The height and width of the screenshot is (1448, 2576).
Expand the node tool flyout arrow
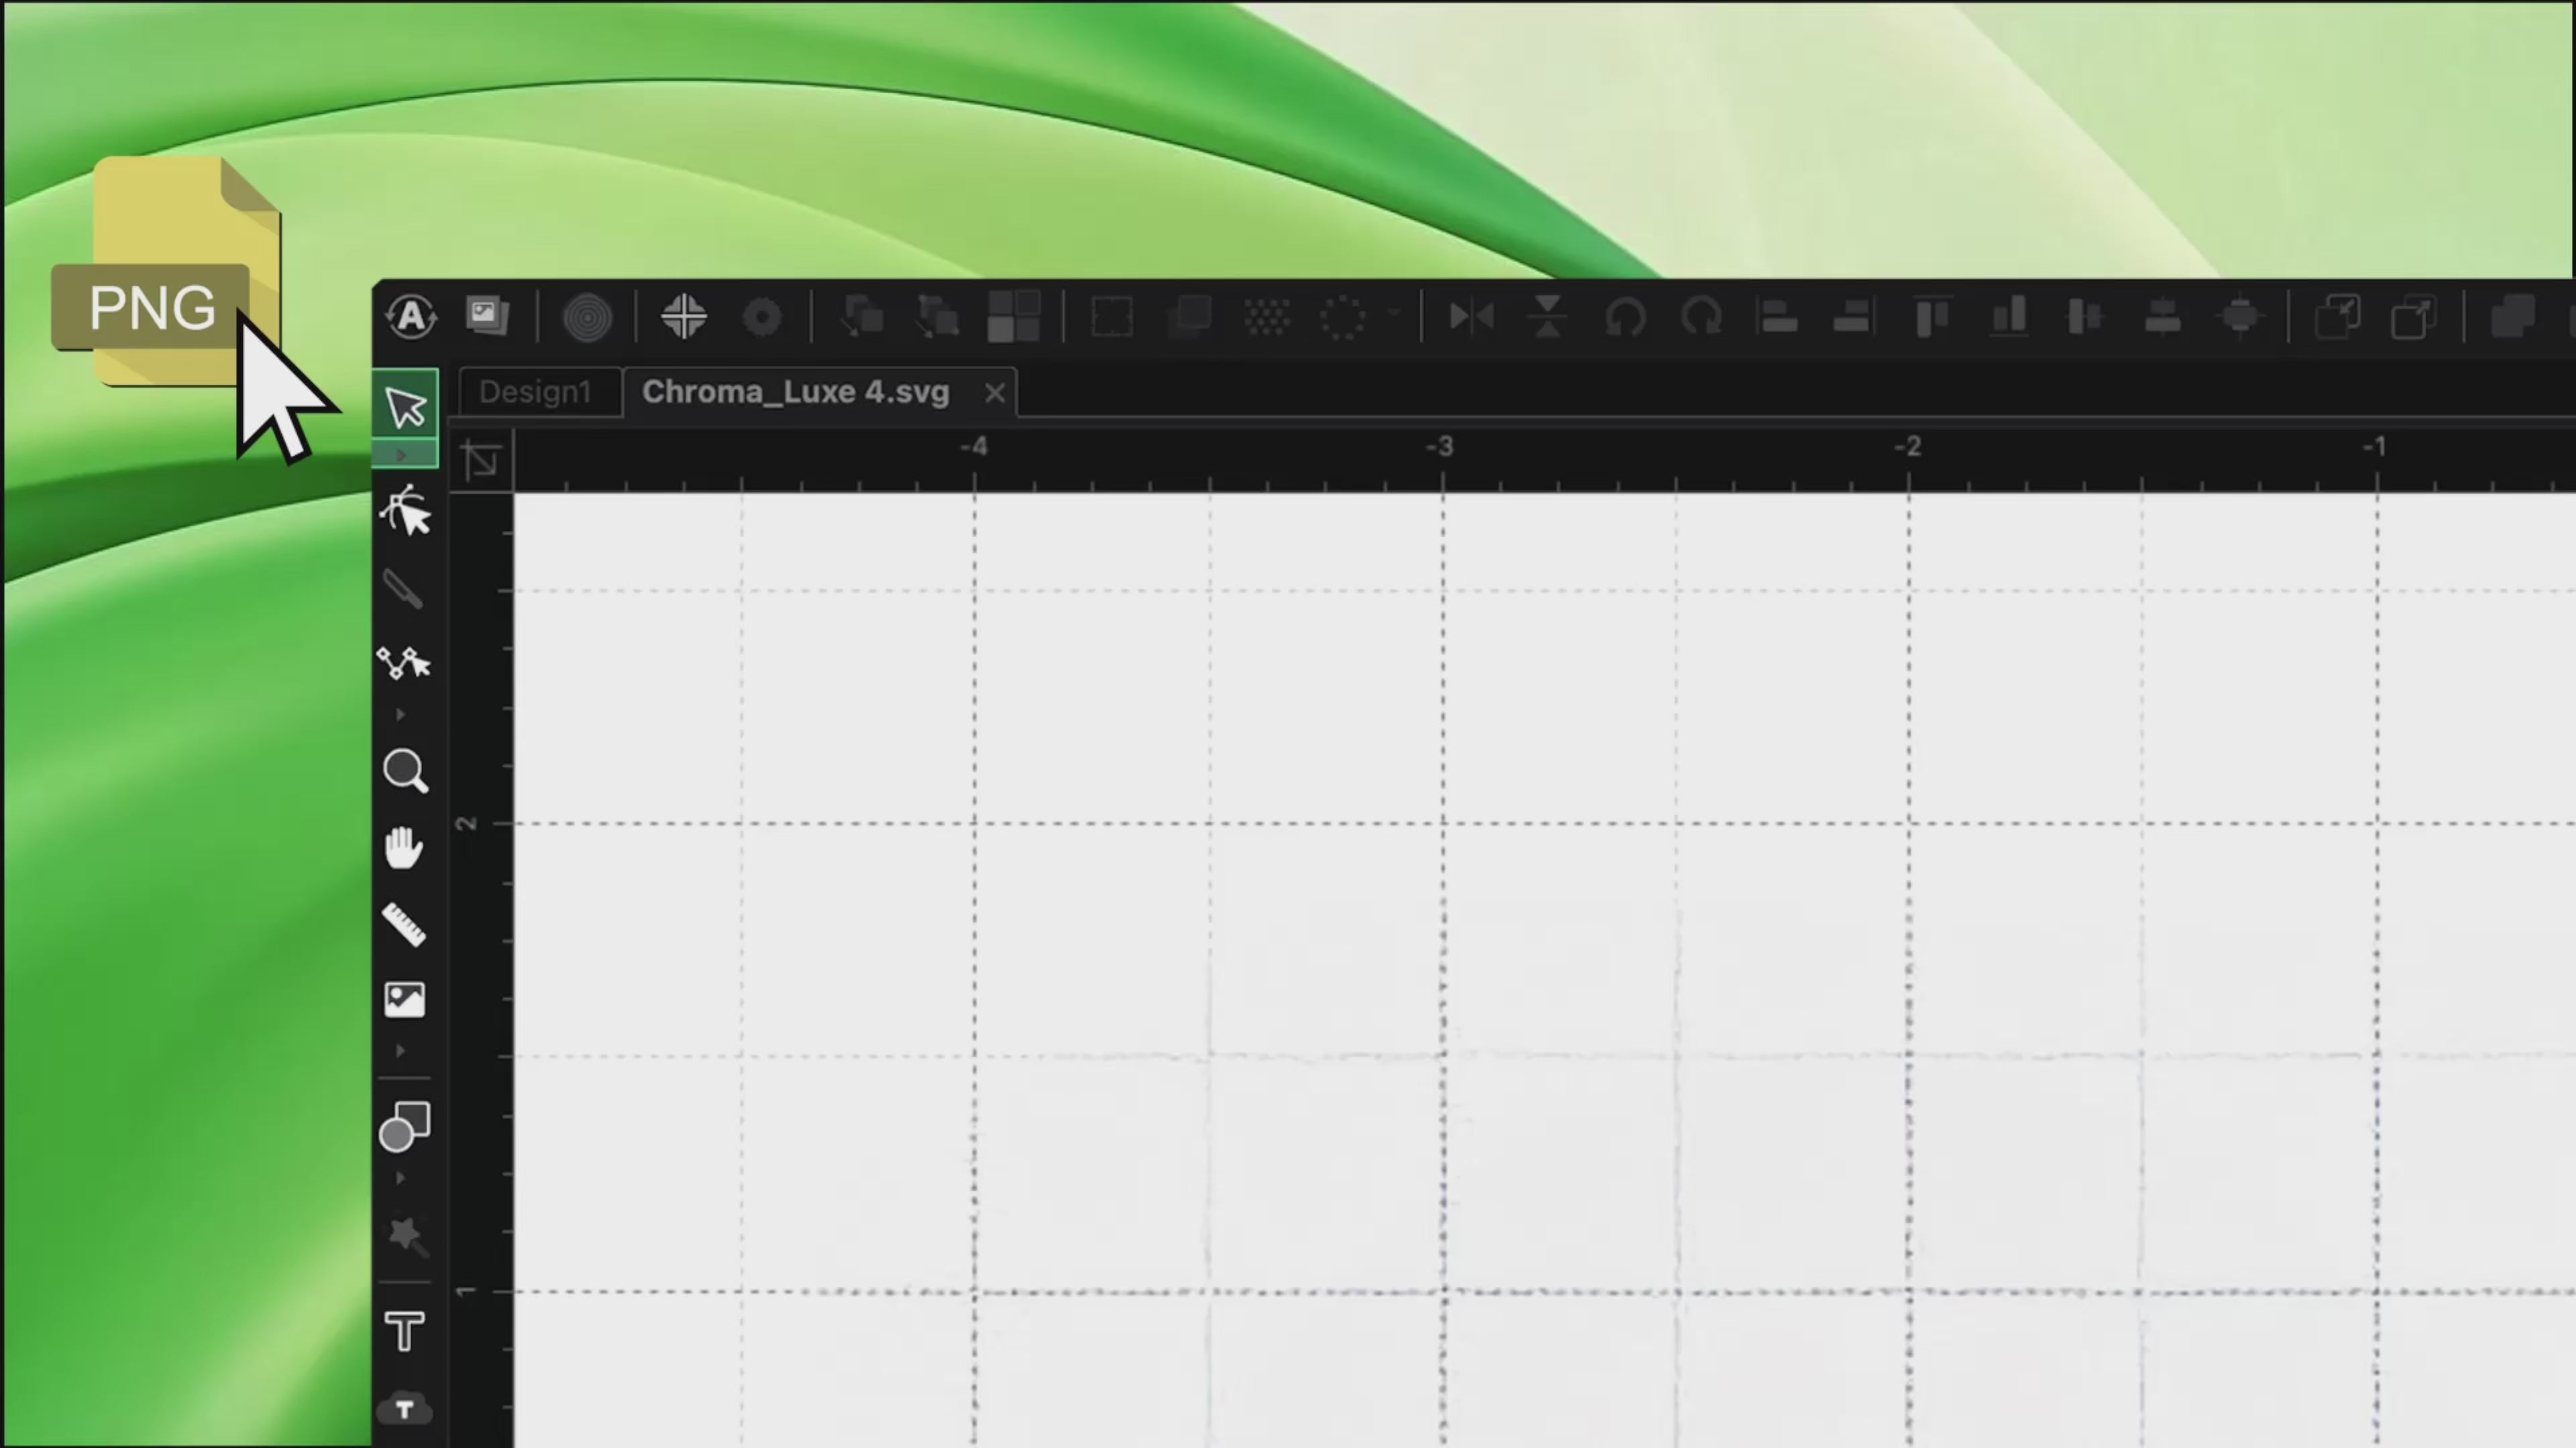401,715
